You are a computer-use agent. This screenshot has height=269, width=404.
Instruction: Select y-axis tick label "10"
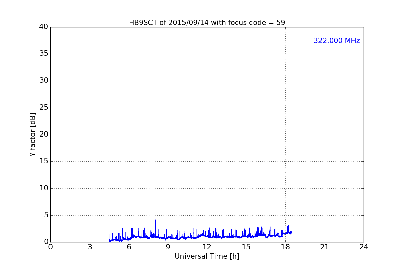(x=44, y=188)
